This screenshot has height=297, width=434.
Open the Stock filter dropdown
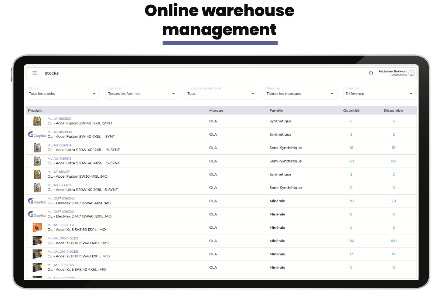point(63,94)
